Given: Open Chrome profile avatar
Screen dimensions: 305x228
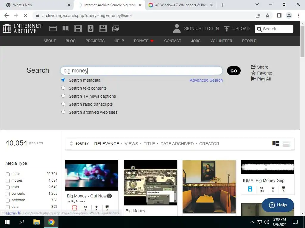Looking at the screenshot, I should 289,15.
